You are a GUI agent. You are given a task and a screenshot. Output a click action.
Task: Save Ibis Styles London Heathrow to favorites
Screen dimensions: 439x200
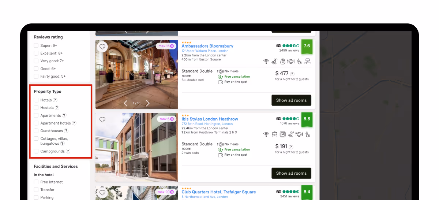[x=102, y=119]
